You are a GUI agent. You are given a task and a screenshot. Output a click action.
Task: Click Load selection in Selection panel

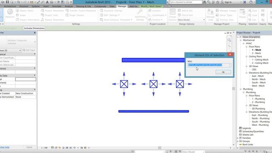click(x=253, y=15)
